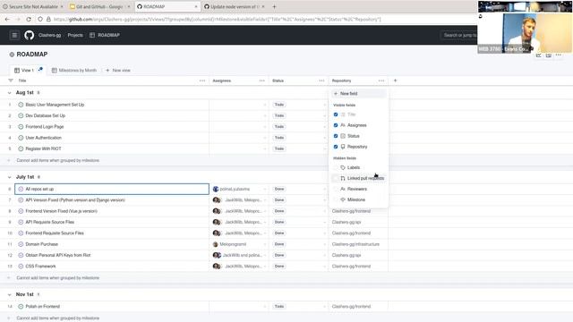
Task: Open status dropdown for Dev Database Set Up
Action: [324, 115]
